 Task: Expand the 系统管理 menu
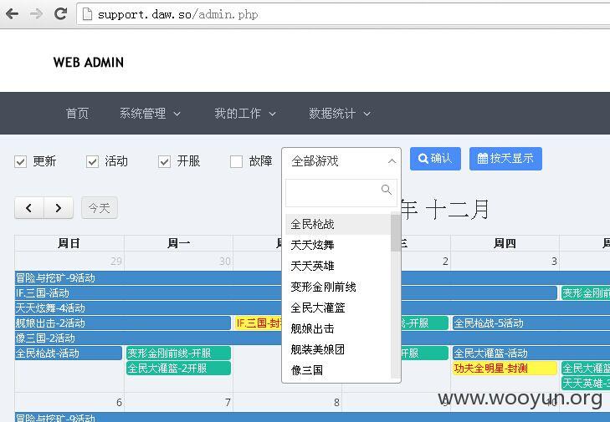click(x=150, y=114)
